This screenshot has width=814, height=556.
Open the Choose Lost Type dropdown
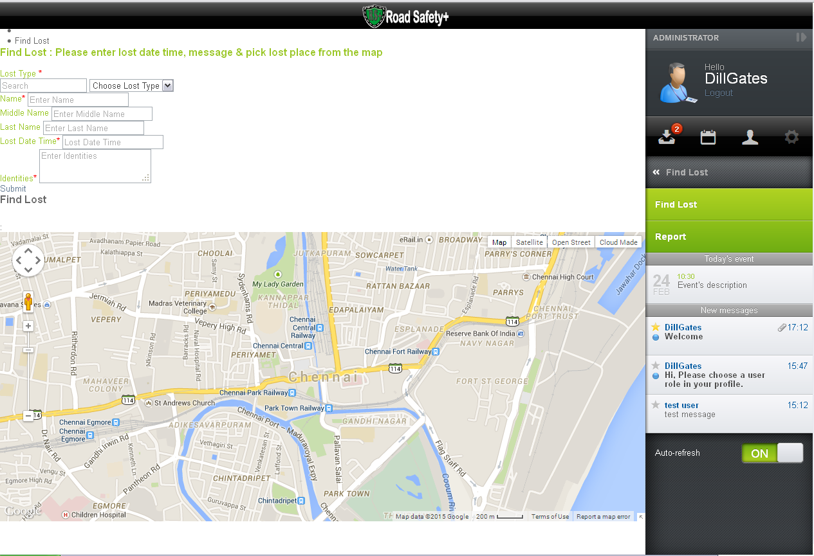click(x=131, y=85)
